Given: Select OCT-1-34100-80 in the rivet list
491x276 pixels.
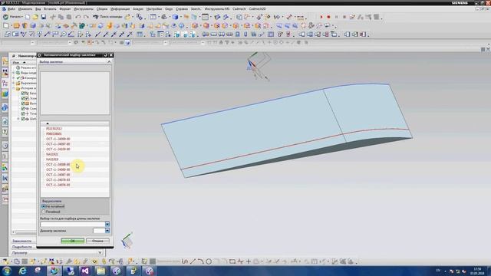Looking at the screenshot, I should click(58, 149).
